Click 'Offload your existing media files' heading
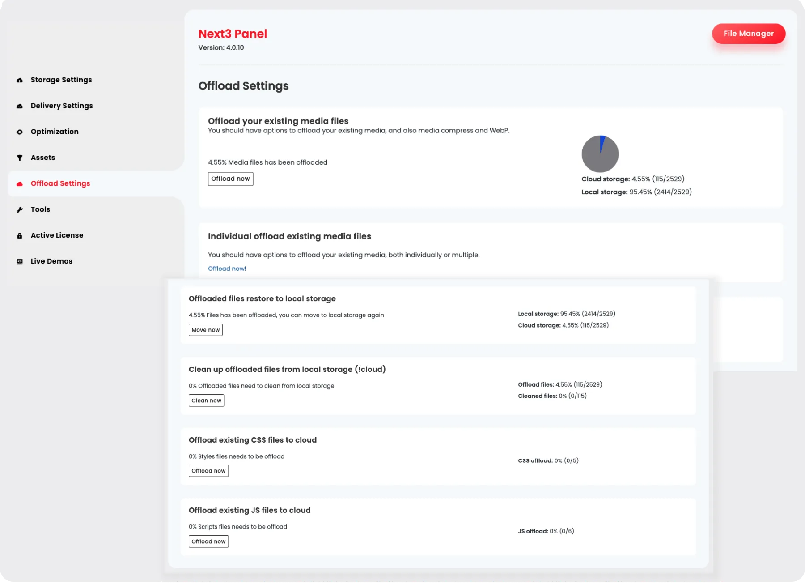The width and height of the screenshot is (805, 584). point(278,121)
